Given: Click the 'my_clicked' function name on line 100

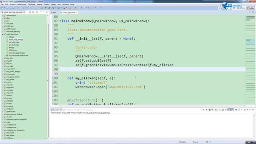Looking at the screenshot, I should pos(85,78).
